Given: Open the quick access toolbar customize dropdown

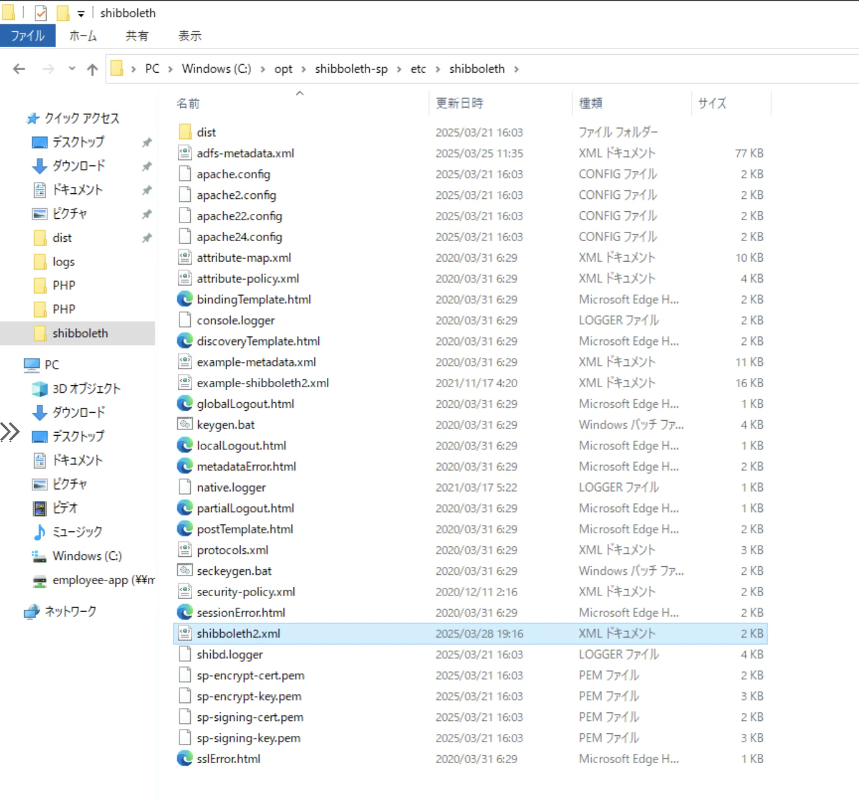Looking at the screenshot, I should [81, 14].
